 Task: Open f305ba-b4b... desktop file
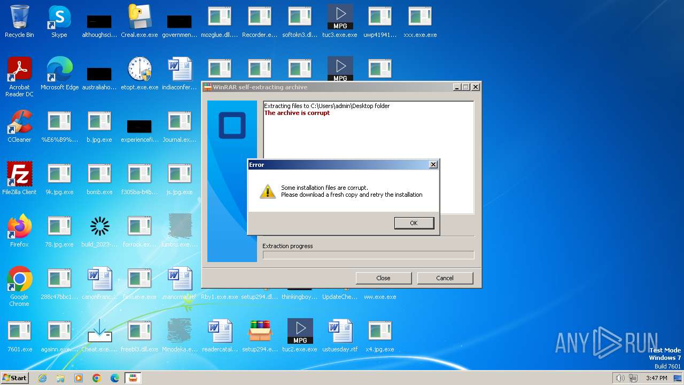pyautogui.click(x=139, y=179)
